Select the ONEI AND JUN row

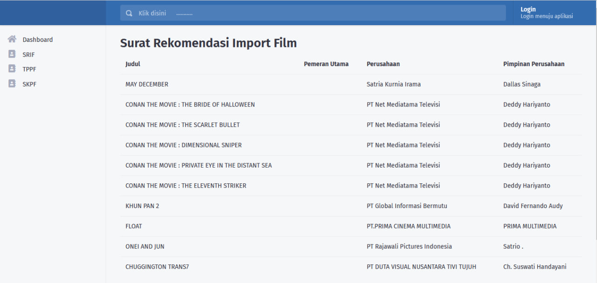(x=145, y=246)
